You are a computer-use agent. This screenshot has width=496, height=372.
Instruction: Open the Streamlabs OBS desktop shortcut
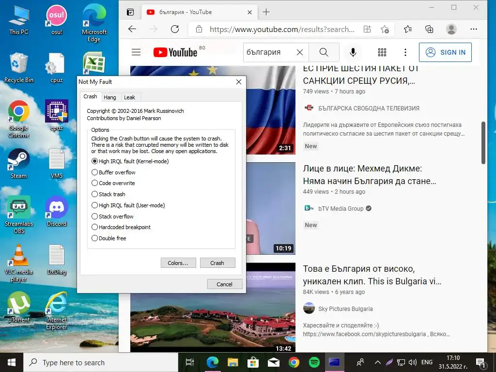(x=19, y=215)
